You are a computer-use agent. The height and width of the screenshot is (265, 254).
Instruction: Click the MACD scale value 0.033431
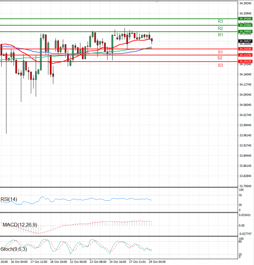pyautogui.click(x=245, y=215)
